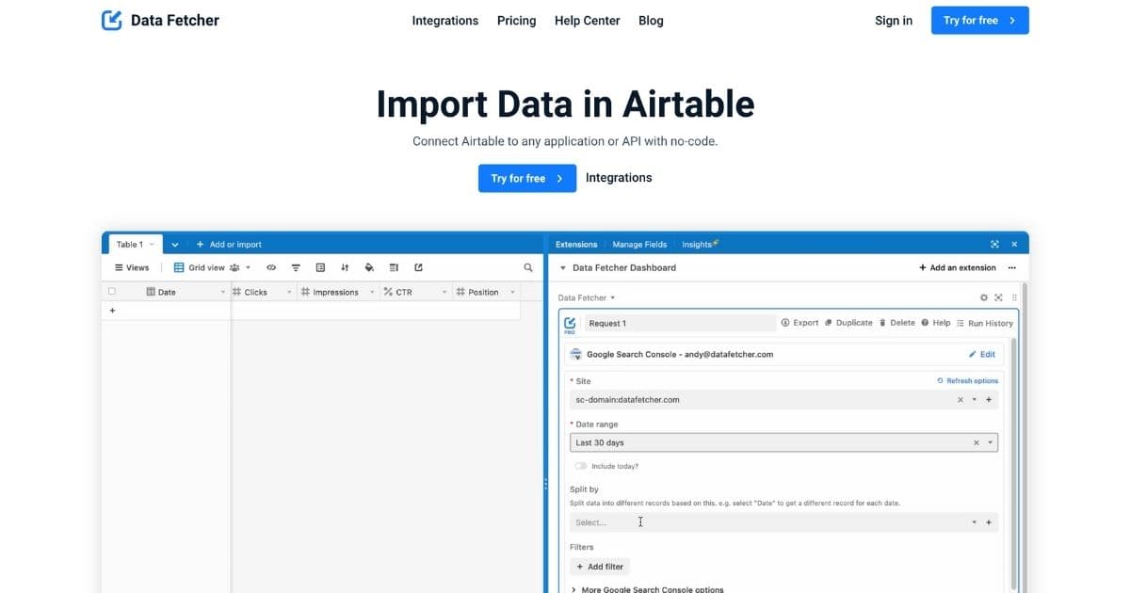The image size is (1130, 593).
Task: Click Add or import
Action: [x=229, y=245]
